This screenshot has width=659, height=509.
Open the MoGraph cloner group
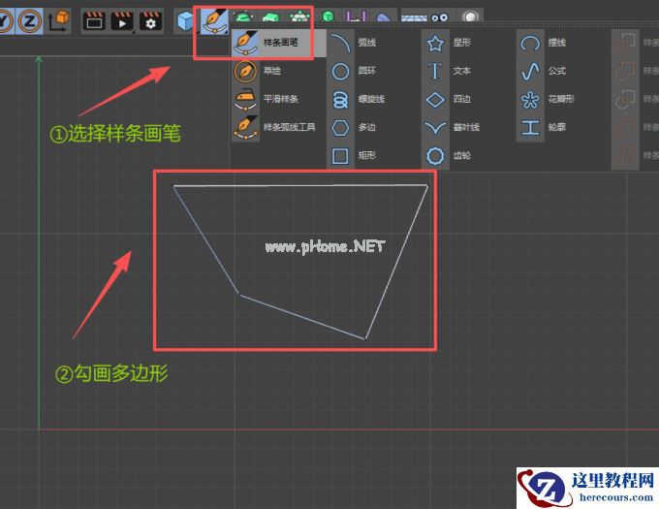[x=298, y=17]
